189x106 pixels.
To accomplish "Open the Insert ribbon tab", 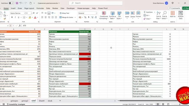I will click(13, 8).
